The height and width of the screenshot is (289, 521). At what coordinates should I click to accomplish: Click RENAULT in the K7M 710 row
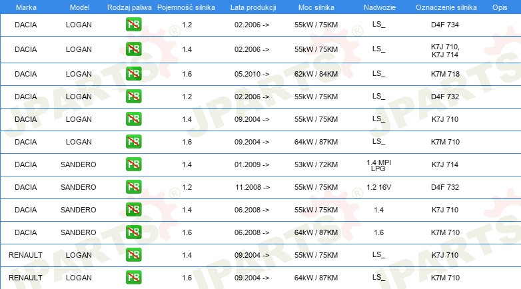coord(25,278)
